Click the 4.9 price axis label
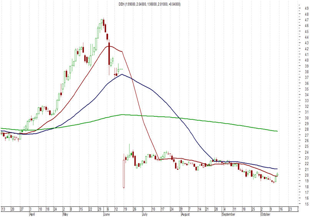 (x=307, y=8)
